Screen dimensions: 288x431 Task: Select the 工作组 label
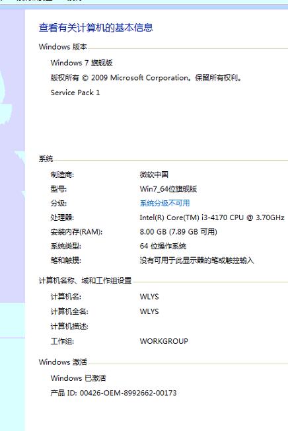62,341
